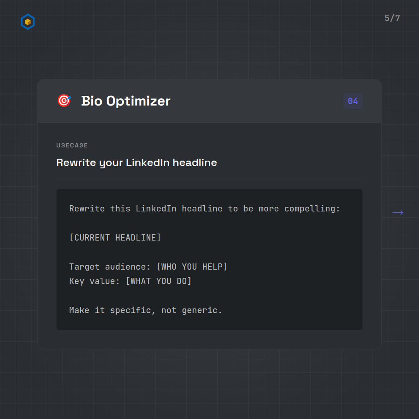Click the blue hexagon logo icon

(28, 22)
